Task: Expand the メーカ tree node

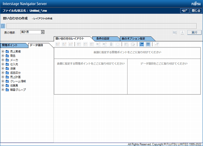Action: click(x=3, y=60)
